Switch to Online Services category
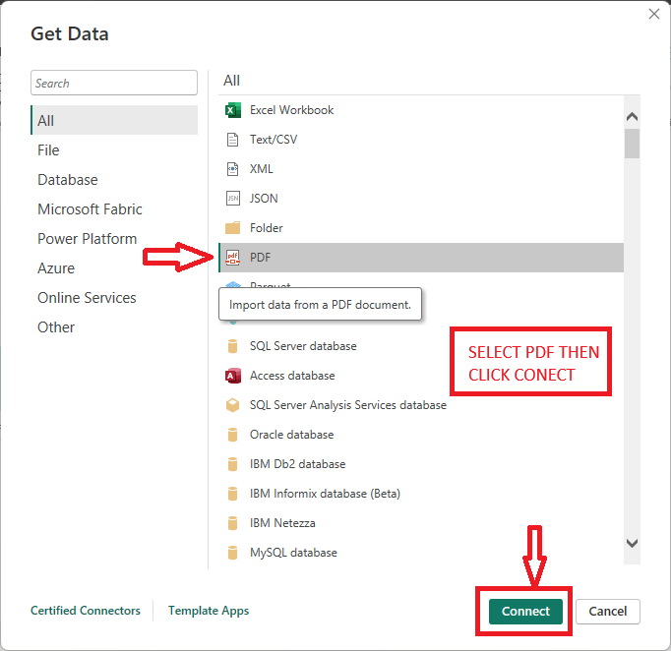The height and width of the screenshot is (651, 671). 87,298
